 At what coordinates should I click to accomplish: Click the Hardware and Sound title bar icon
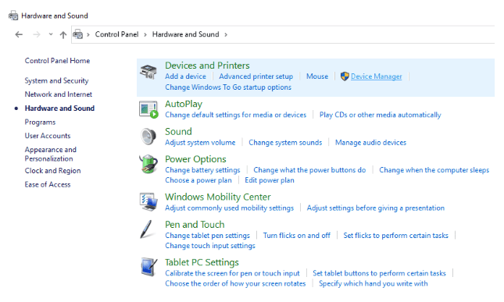tap(13, 16)
